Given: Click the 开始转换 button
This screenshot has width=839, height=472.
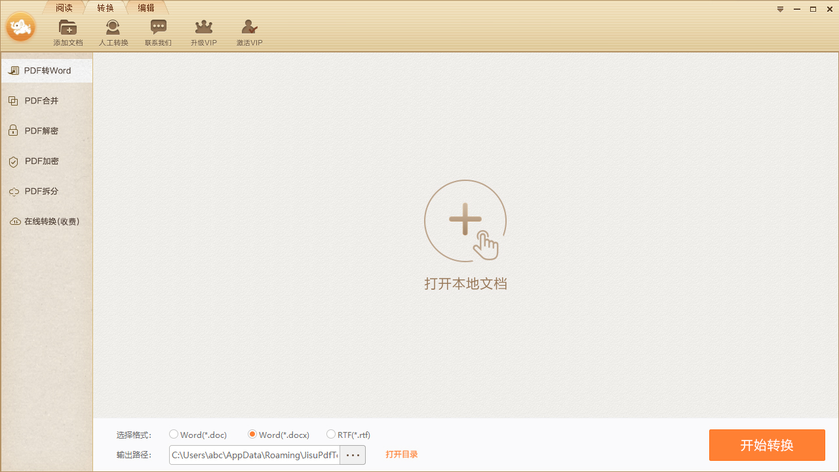Looking at the screenshot, I should pos(766,445).
